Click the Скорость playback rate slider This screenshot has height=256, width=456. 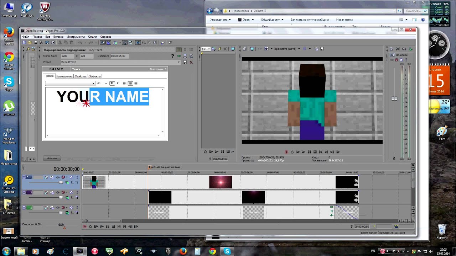point(61,225)
